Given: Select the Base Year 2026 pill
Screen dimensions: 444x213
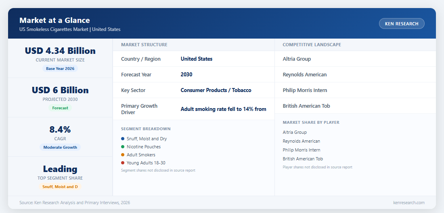Looking at the screenshot, I should (x=60, y=69).
